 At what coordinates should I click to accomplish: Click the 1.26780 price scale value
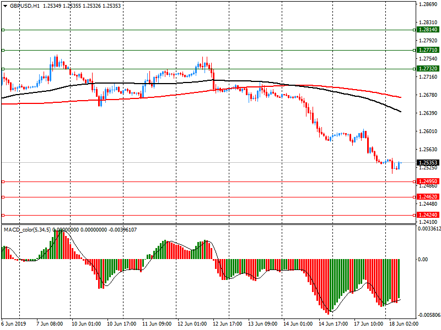(428, 95)
